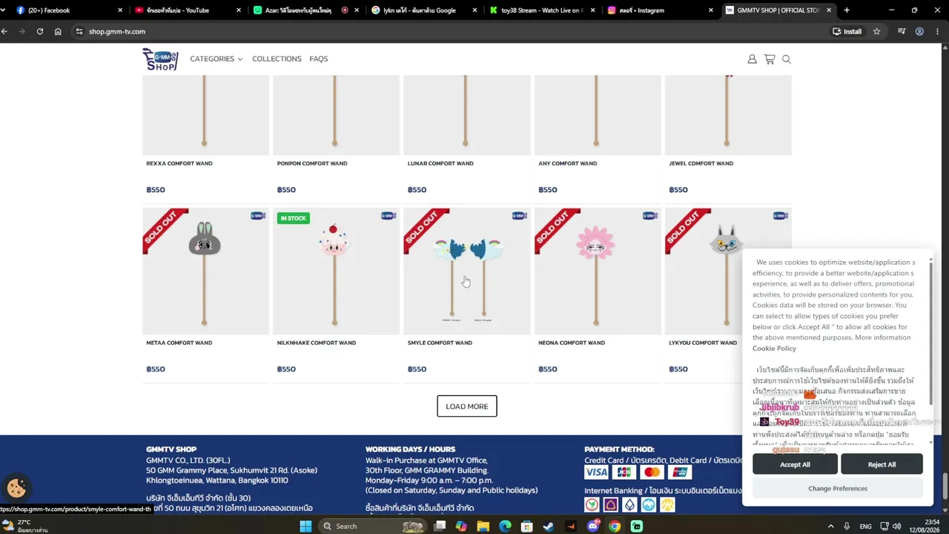Open the COLLECTIONS menu item
This screenshot has width=949, height=534.
tap(277, 59)
